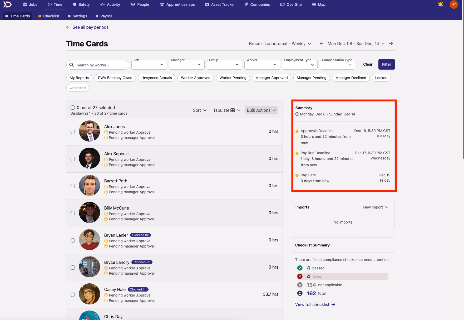Click the search magnifier icon
464x320 pixels.
71,65
